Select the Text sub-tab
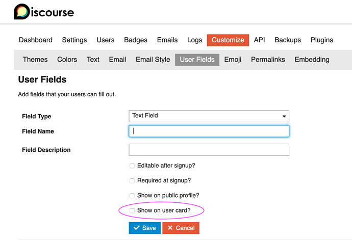The image size is (352, 240). [93, 60]
